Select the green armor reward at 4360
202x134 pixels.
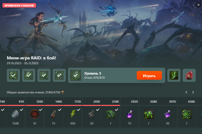(x=186, y=114)
